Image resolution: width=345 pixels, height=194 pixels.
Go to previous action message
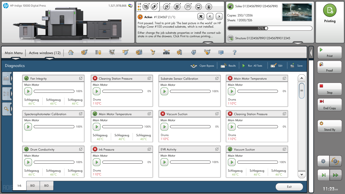click(x=210, y=17)
